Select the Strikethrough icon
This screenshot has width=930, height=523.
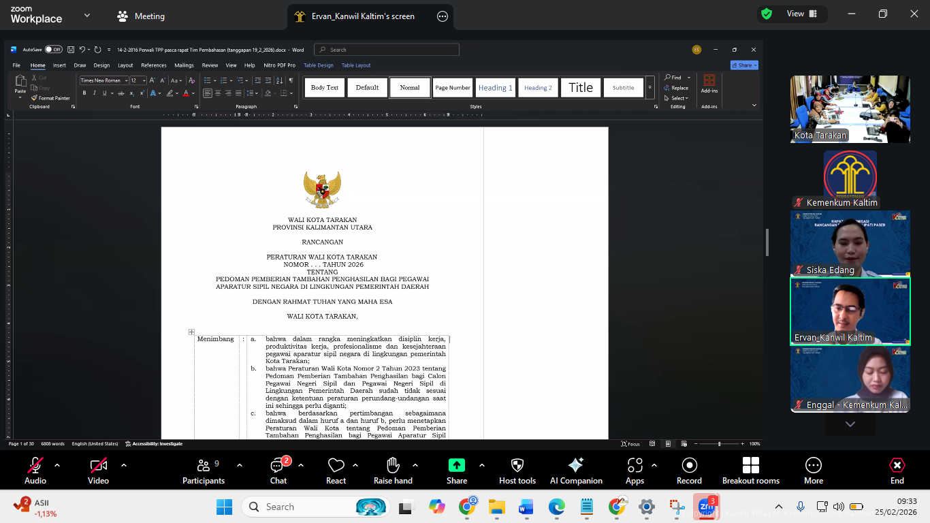coord(121,93)
